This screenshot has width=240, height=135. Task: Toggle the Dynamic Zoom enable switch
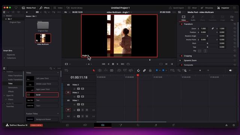pyautogui.click(x=180, y=60)
